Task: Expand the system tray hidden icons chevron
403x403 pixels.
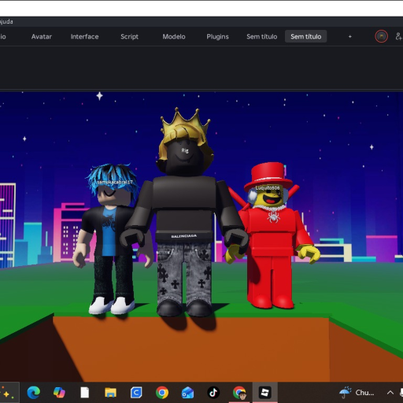Action: pyautogui.click(x=390, y=393)
